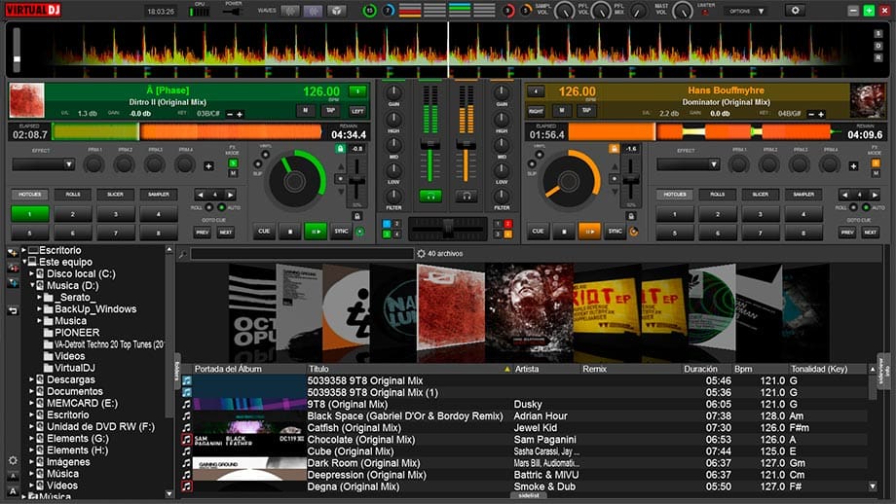Open the settings gear at the top bar
The image size is (896, 504).
tap(795, 11)
